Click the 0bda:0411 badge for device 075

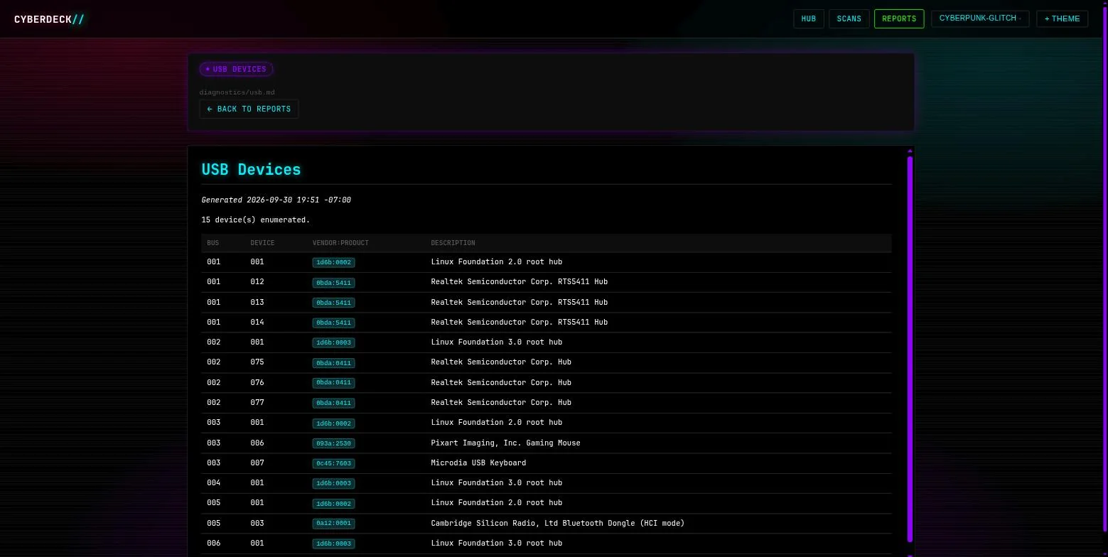(333, 363)
